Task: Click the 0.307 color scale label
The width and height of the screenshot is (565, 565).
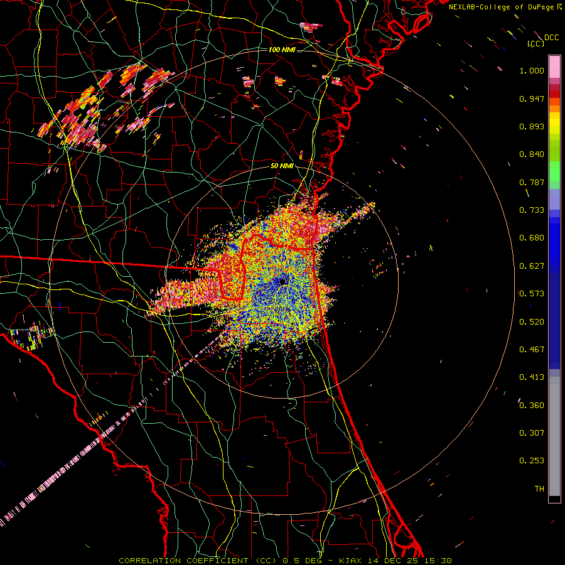Action: click(x=532, y=433)
